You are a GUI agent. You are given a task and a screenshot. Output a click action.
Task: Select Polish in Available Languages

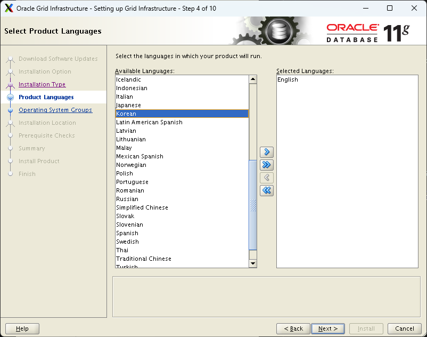tap(182, 173)
